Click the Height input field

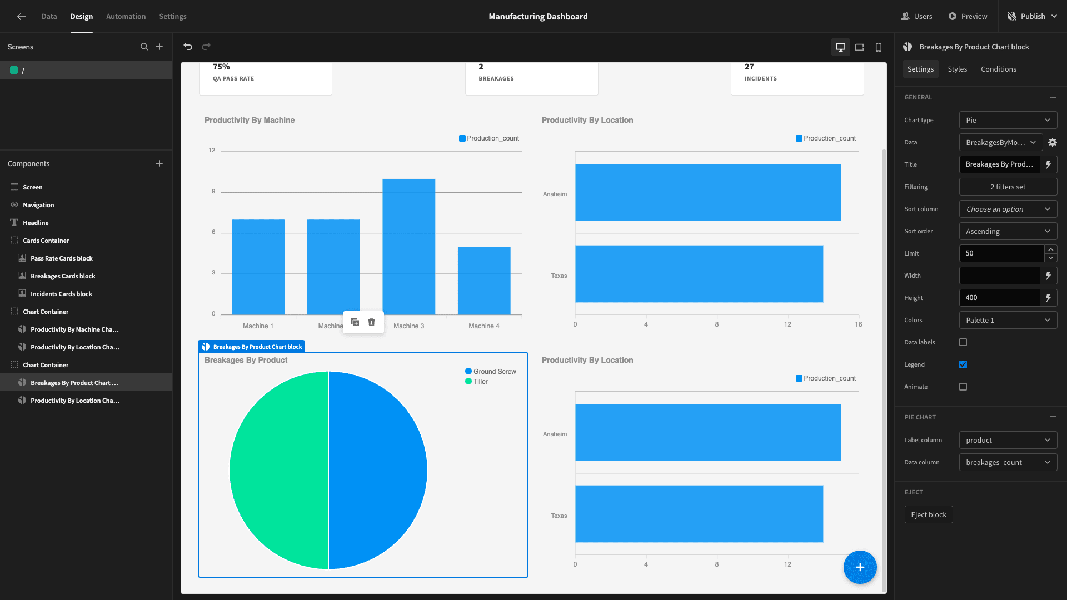tap(999, 298)
